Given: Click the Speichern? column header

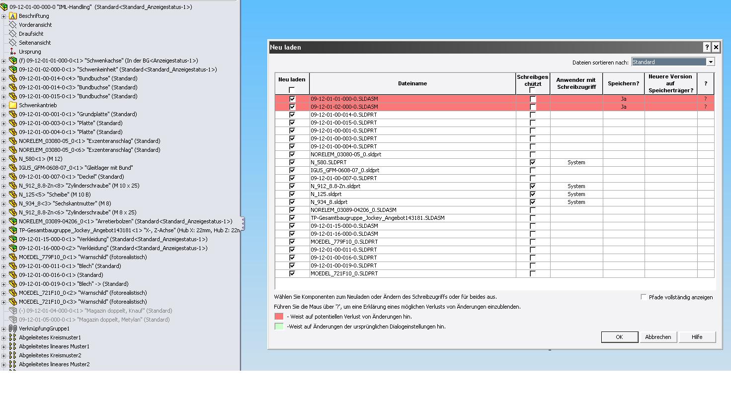Looking at the screenshot, I should pos(624,83).
